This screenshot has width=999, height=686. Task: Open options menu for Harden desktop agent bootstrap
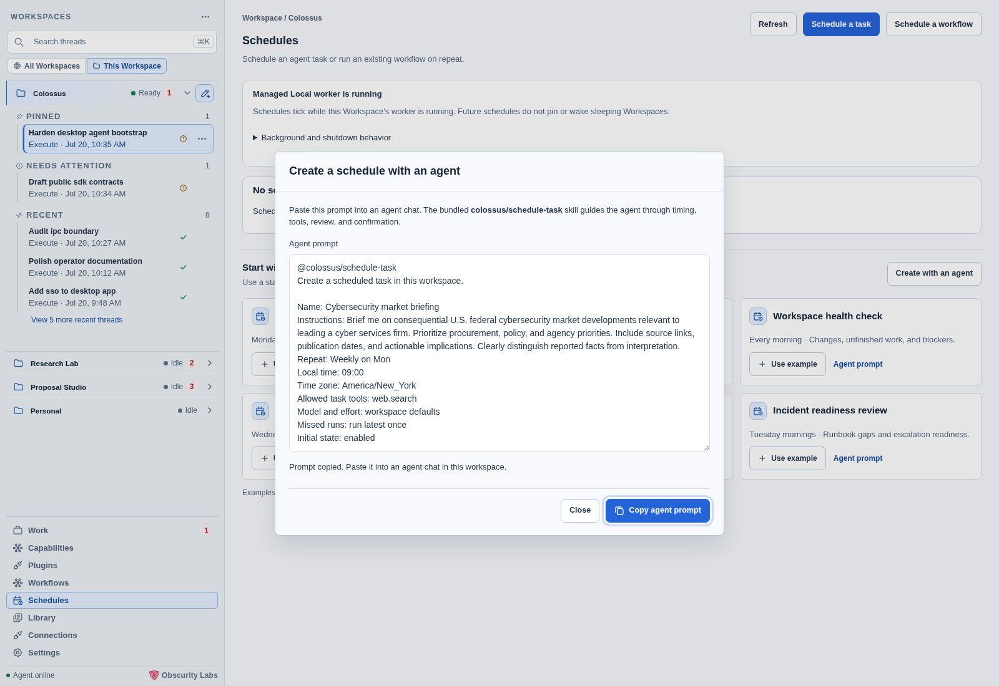202,138
